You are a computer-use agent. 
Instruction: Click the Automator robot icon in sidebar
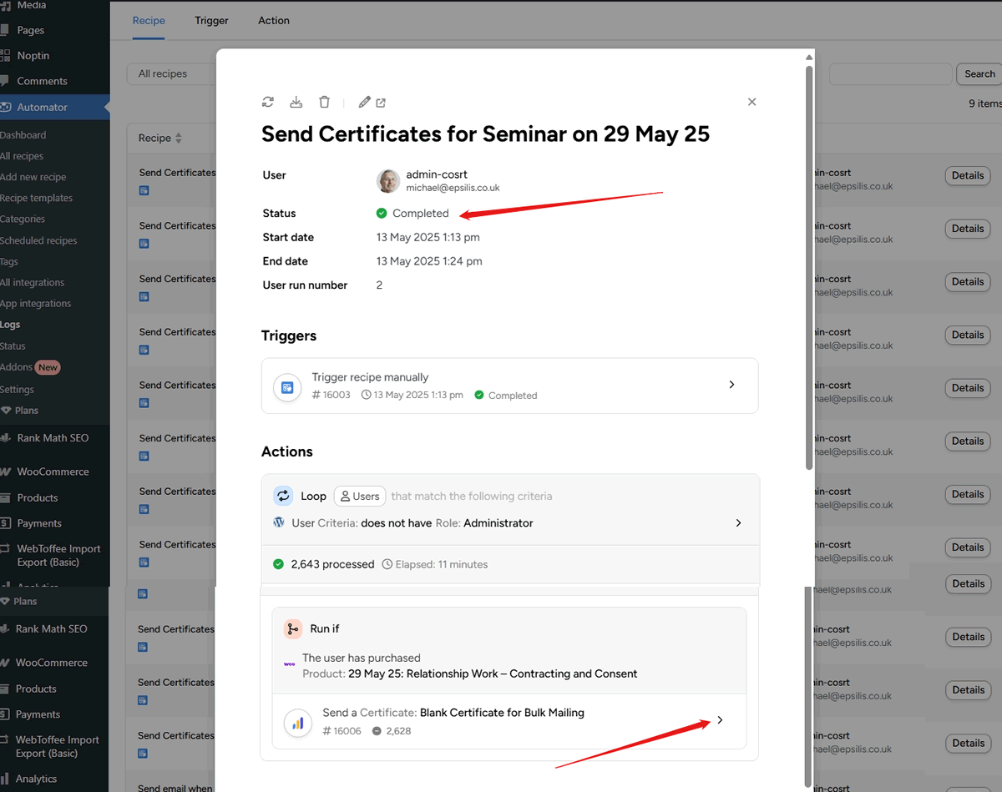[6, 107]
